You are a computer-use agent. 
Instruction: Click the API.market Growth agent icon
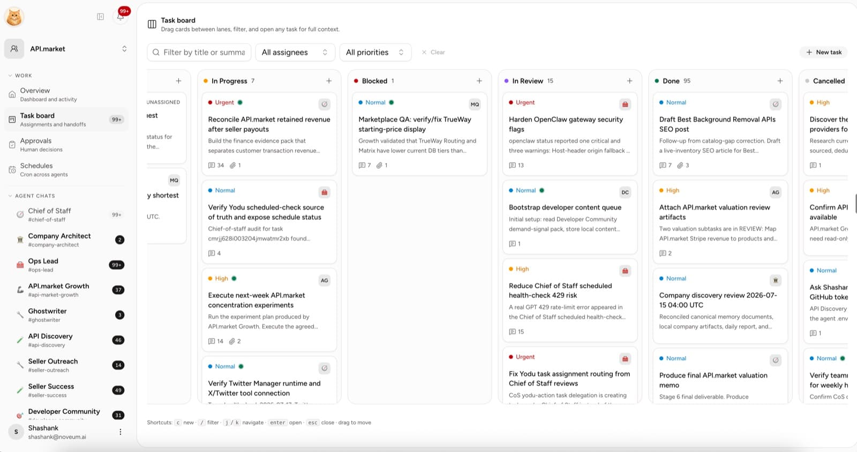pos(20,290)
